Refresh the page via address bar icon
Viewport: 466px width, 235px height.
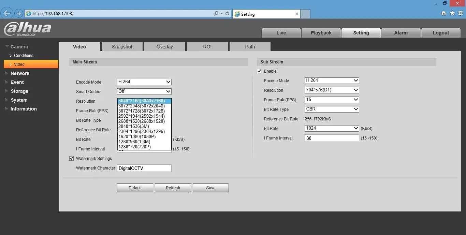[x=227, y=14]
